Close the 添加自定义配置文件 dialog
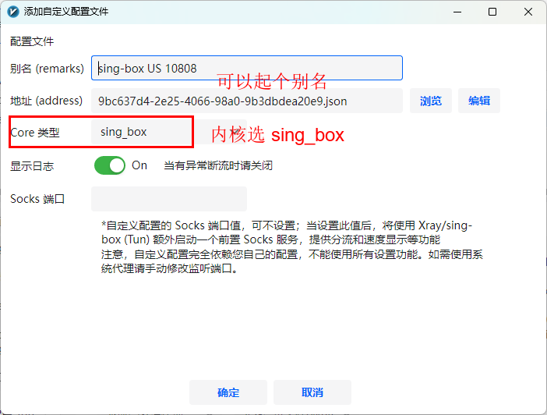The height and width of the screenshot is (415, 547). [528, 12]
